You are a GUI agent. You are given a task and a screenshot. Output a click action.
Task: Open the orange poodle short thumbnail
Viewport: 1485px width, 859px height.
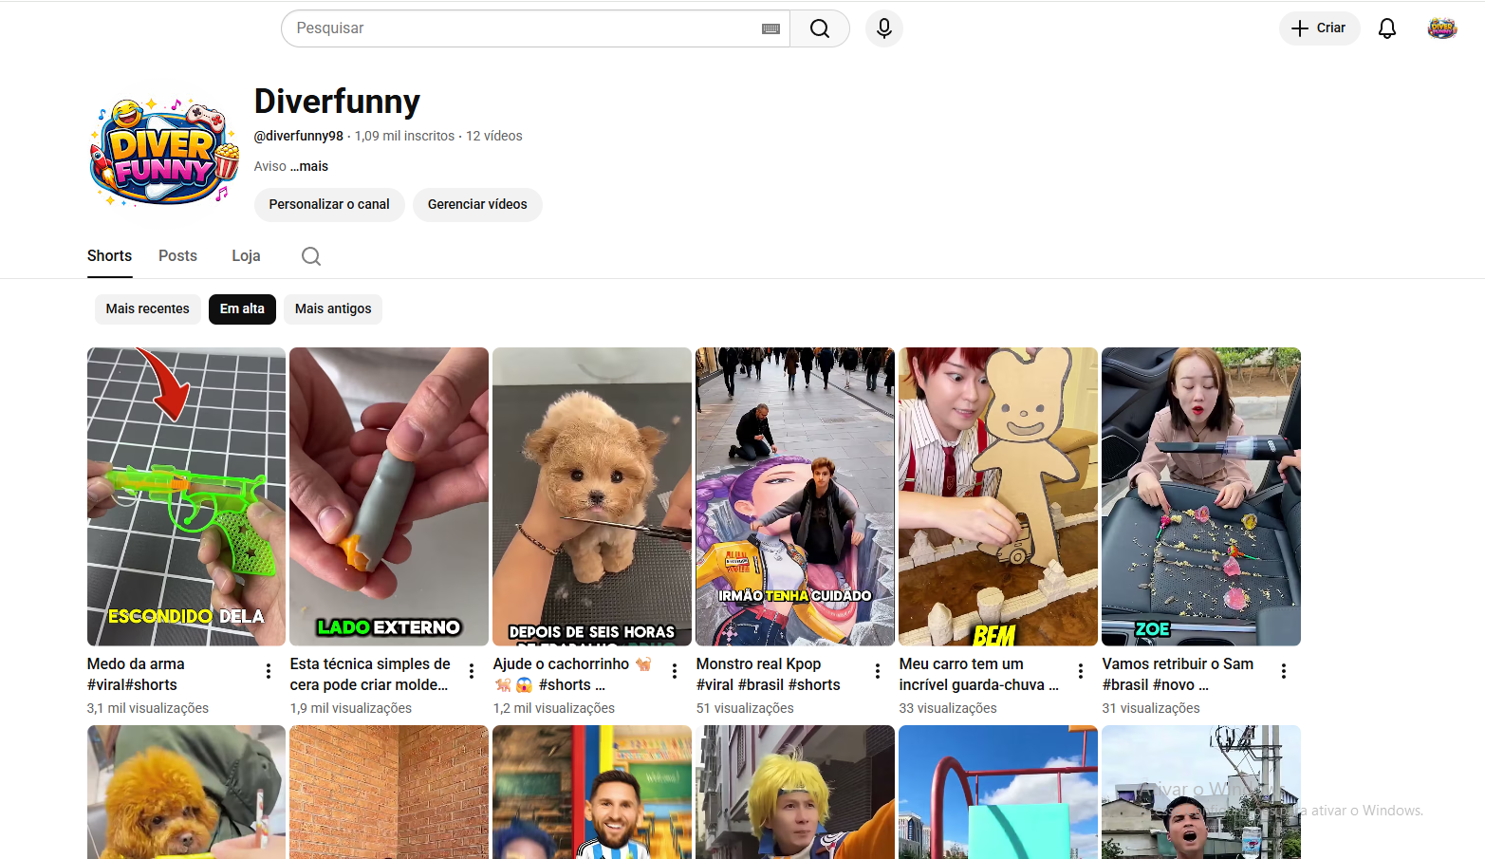[x=186, y=793]
